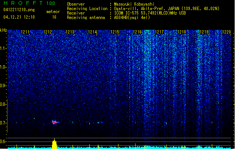The image size is (235, 149).
Task: Click the 1213 time marker
Action: 70,32
